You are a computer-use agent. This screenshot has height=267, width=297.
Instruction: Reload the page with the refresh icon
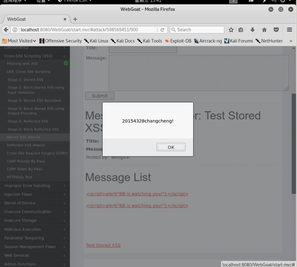[x=162, y=30]
